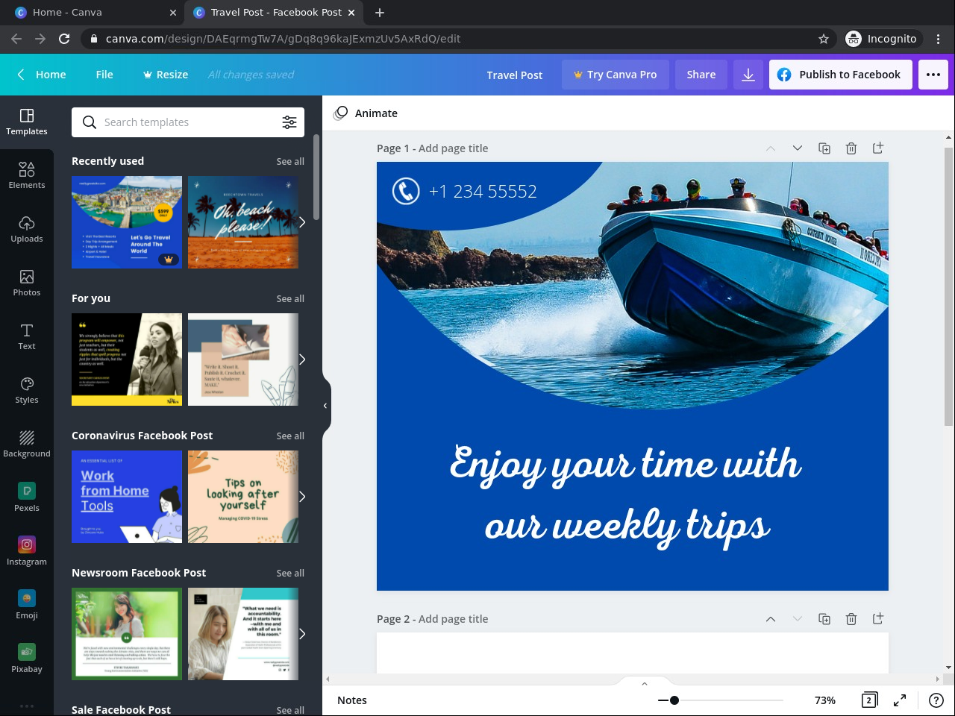Screen dimensions: 955x716
Task: Open the Instagram app panel
Action: point(27,552)
